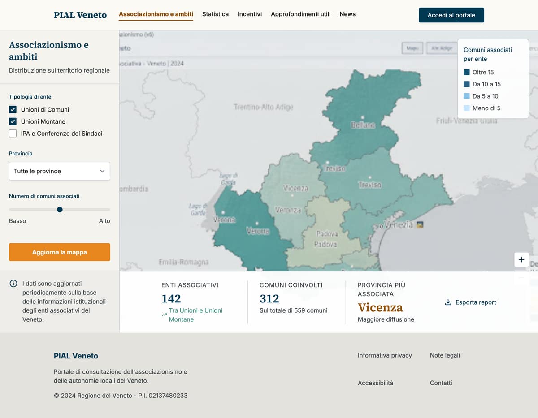Open the Incentivi menu item

[250, 14]
